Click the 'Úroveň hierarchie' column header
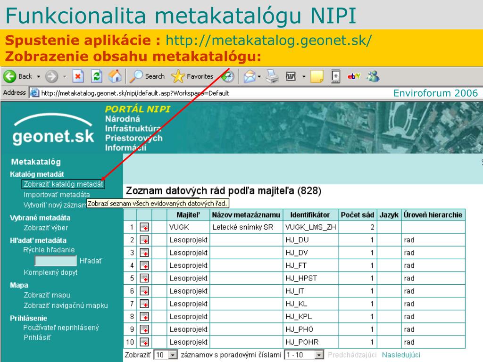This screenshot has height=362, width=483. pos(433,215)
